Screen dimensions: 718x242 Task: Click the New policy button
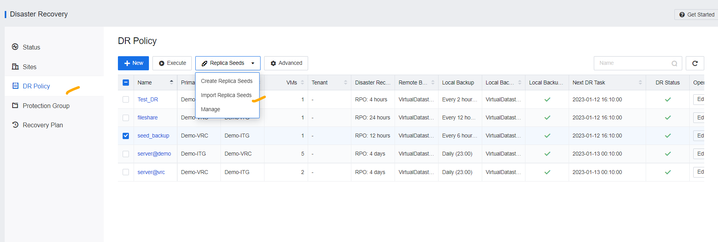[133, 63]
